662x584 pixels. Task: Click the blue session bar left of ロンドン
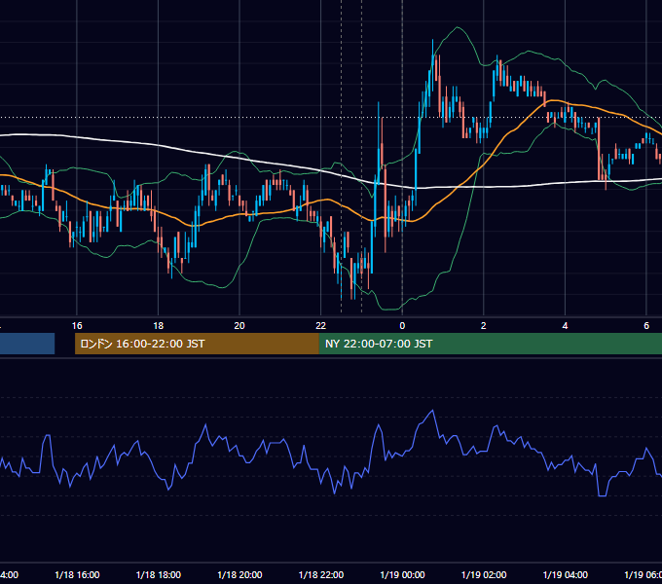click(x=27, y=344)
